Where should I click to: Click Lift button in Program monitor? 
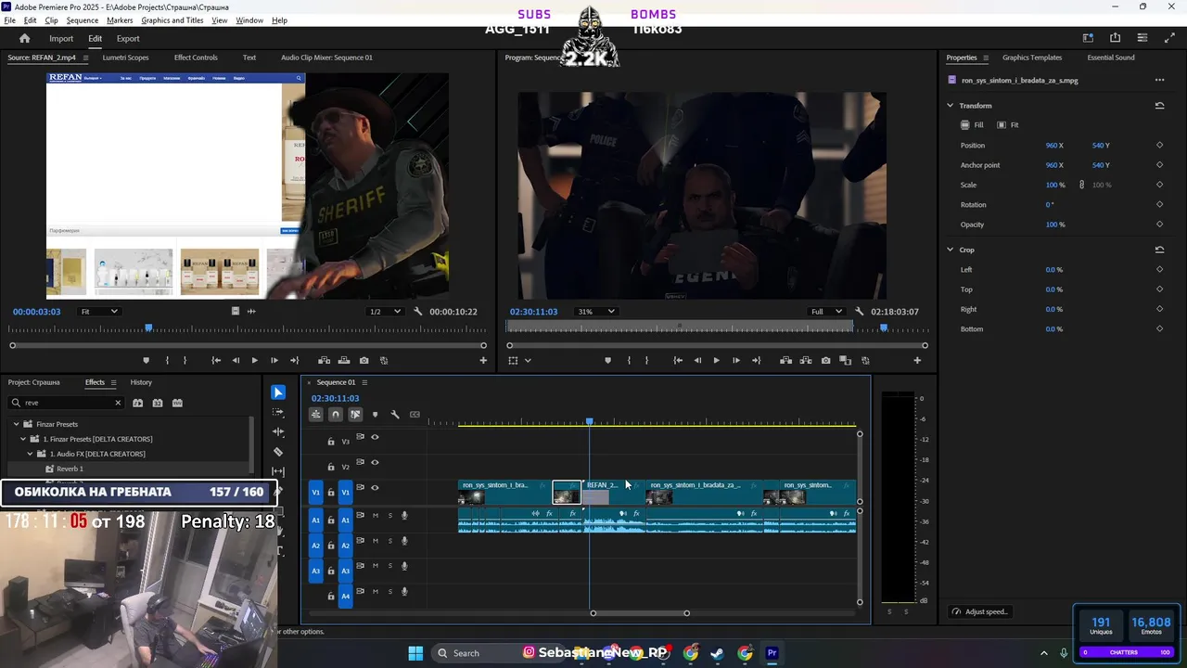pos(785,360)
